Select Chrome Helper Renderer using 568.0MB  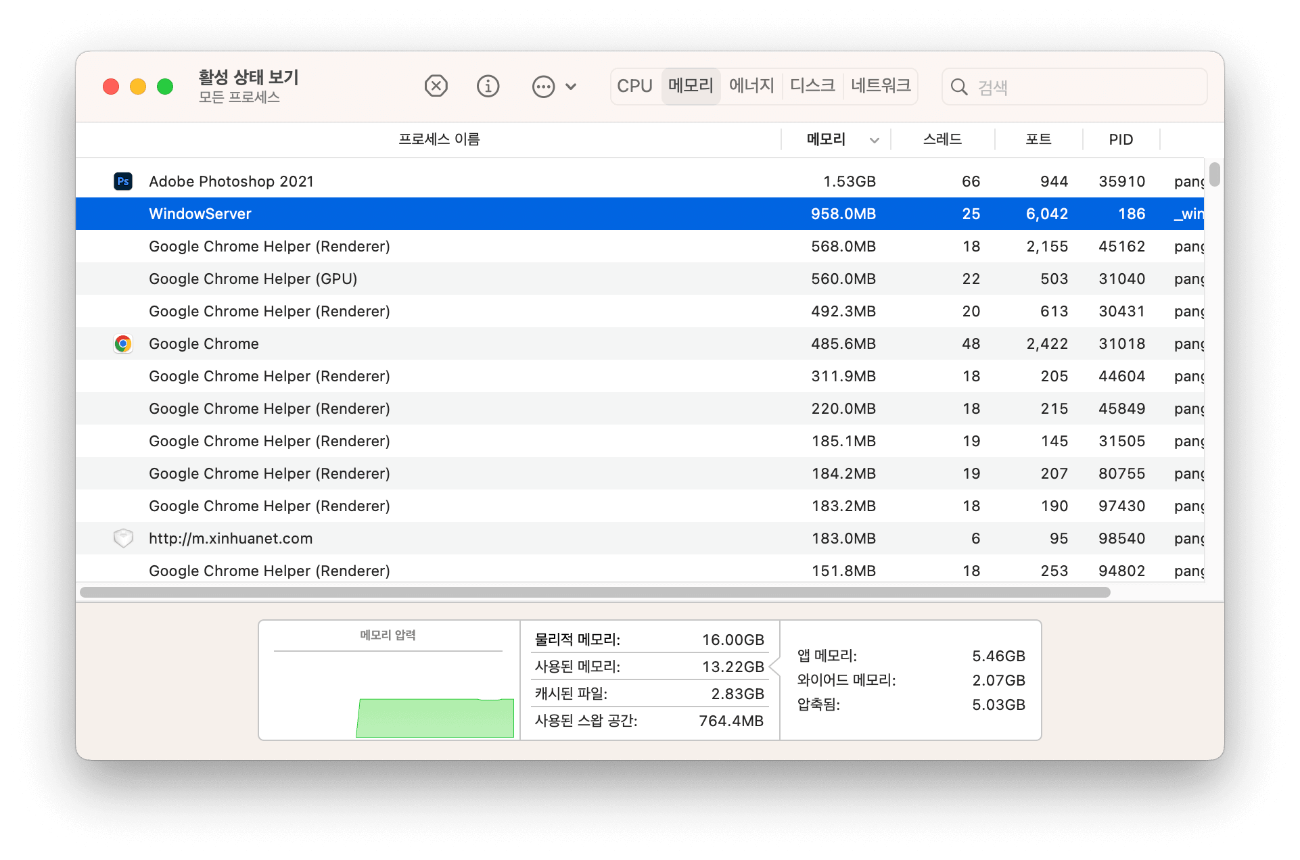640,246
